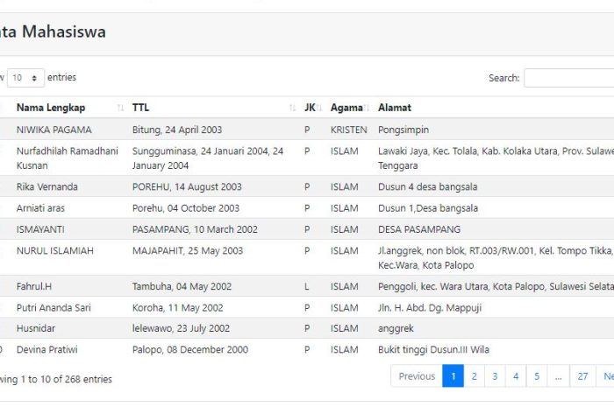Sort by JK column icon
This screenshot has height=407, width=614.
pyautogui.click(x=319, y=108)
